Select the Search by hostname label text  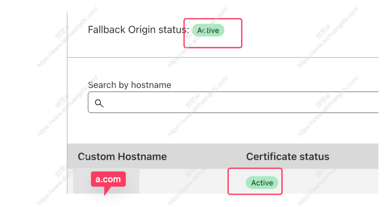(129, 85)
